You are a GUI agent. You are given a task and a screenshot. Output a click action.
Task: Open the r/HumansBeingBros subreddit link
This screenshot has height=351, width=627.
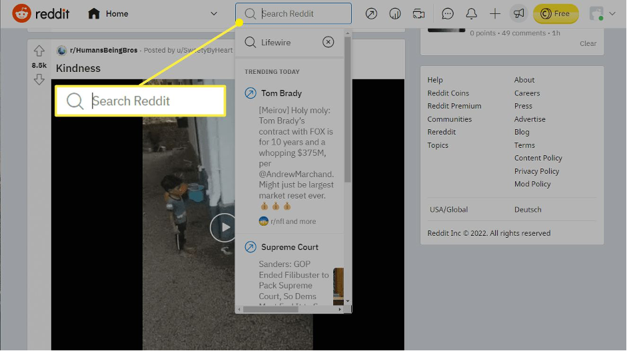point(100,51)
